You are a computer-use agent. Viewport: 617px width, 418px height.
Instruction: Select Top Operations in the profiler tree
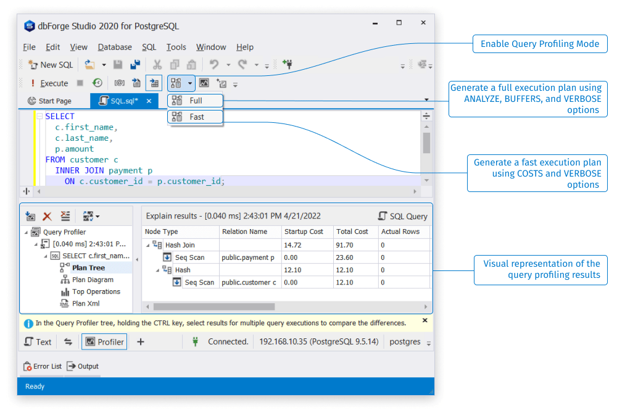96,291
